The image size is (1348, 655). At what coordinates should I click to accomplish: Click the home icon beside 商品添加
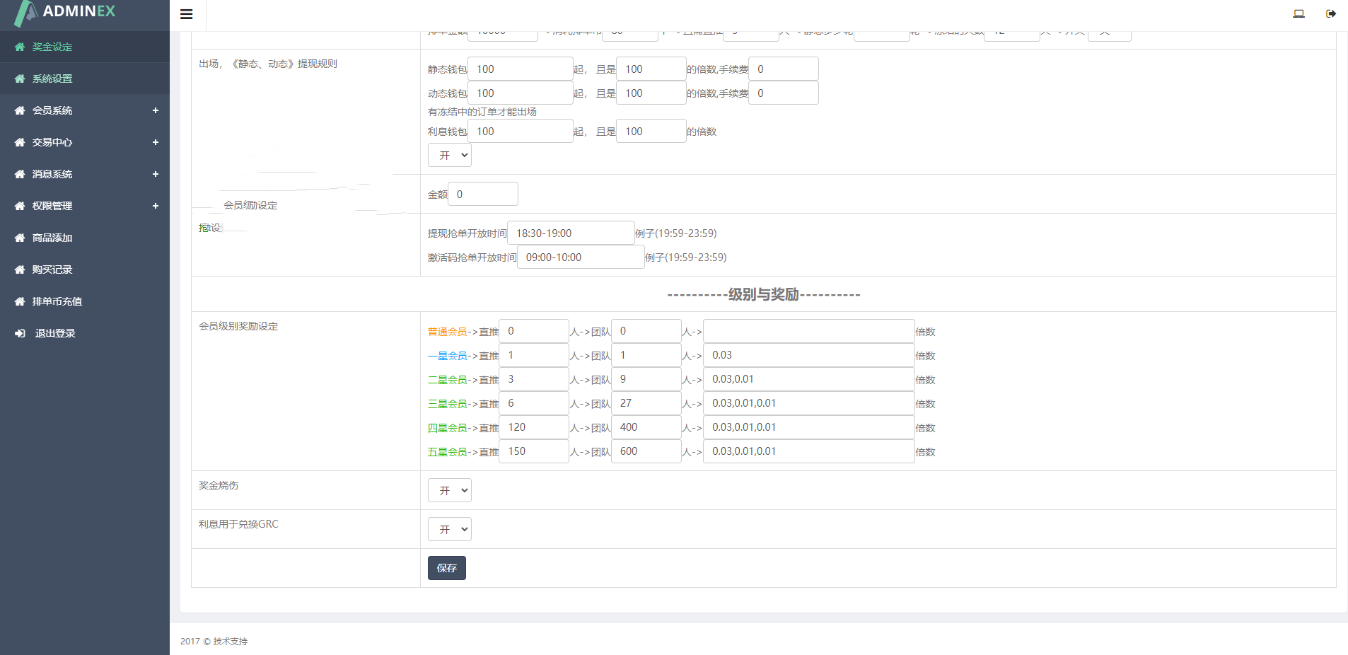pyautogui.click(x=20, y=238)
